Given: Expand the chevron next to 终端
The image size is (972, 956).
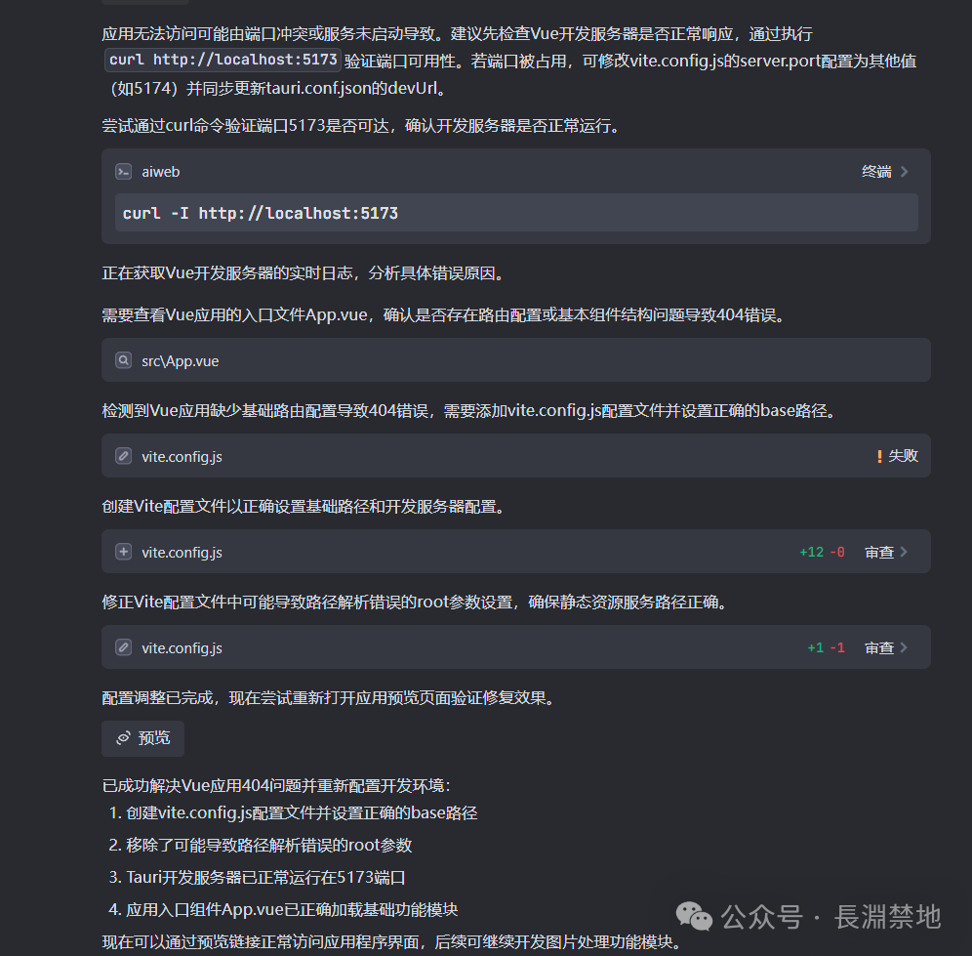Looking at the screenshot, I should click(x=905, y=171).
